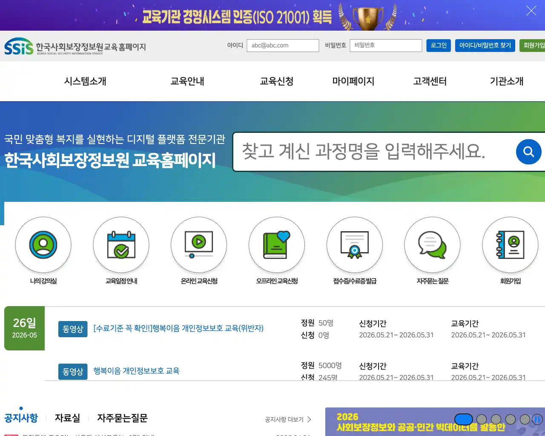The image size is (545, 436).
Task: Open the 기관소개 menu
Action: coord(507,81)
